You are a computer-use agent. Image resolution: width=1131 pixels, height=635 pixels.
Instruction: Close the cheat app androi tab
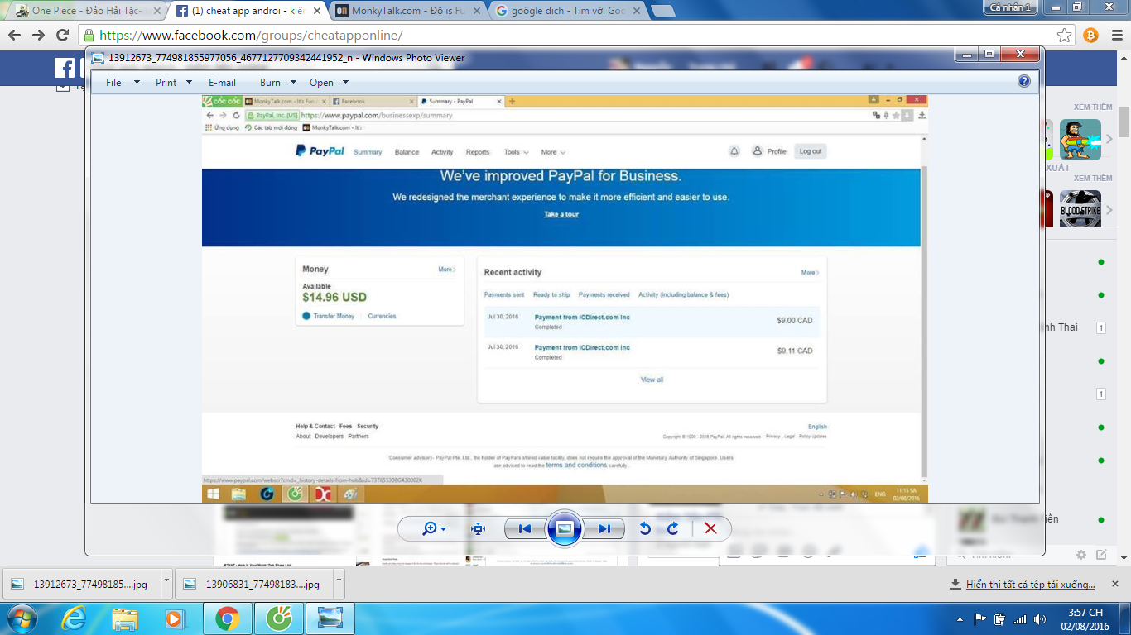tap(317, 11)
